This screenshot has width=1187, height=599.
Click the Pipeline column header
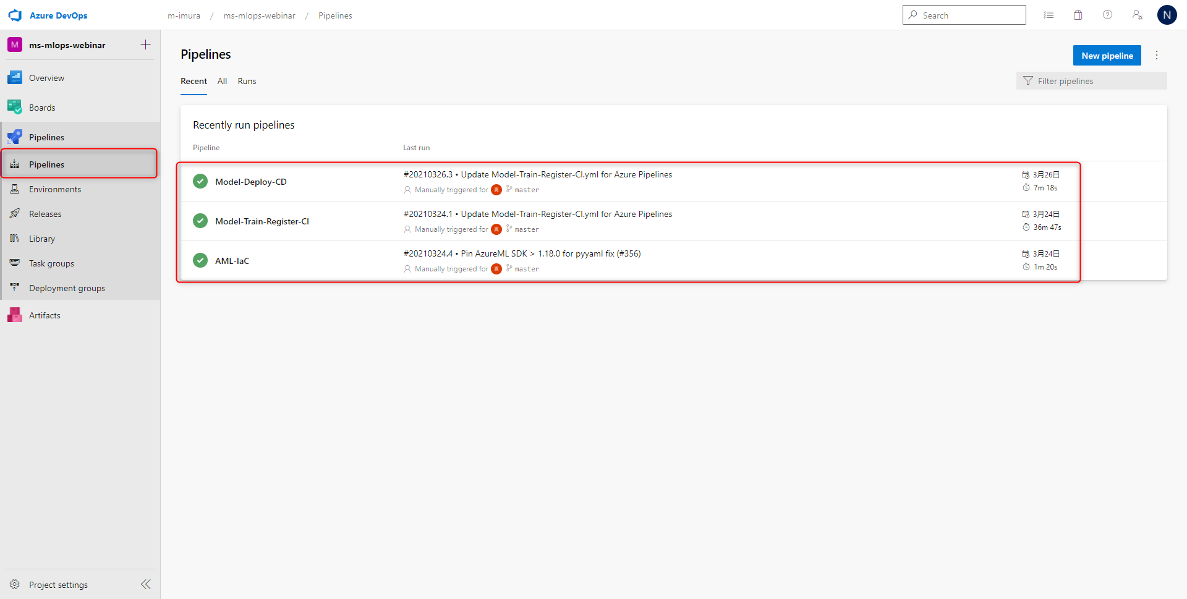pos(206,148)
